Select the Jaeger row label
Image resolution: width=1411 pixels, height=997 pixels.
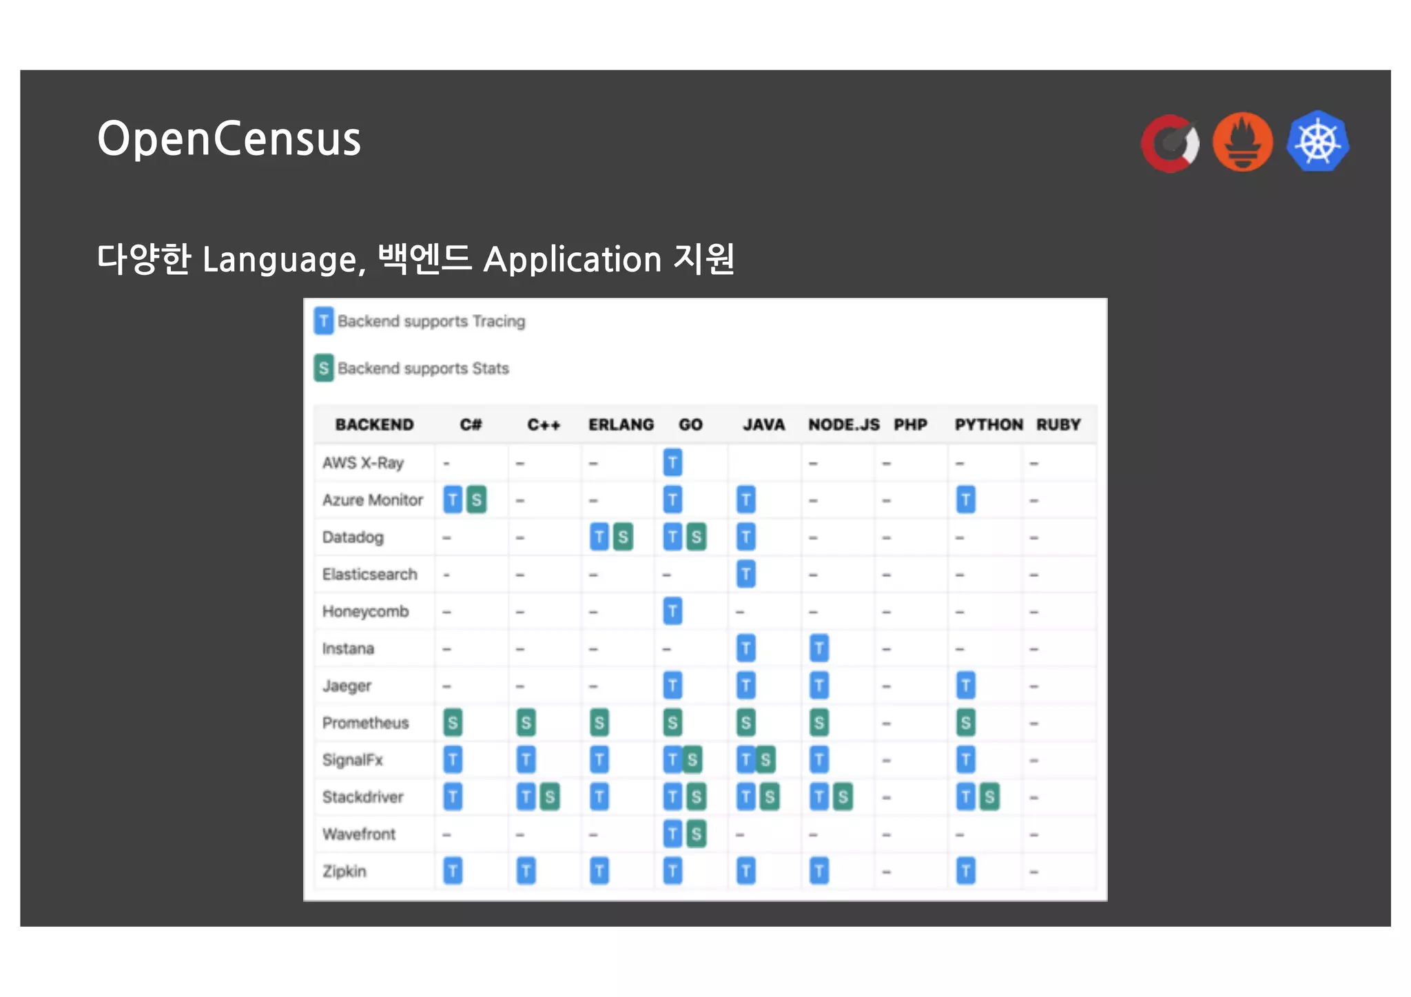(347, 686)
